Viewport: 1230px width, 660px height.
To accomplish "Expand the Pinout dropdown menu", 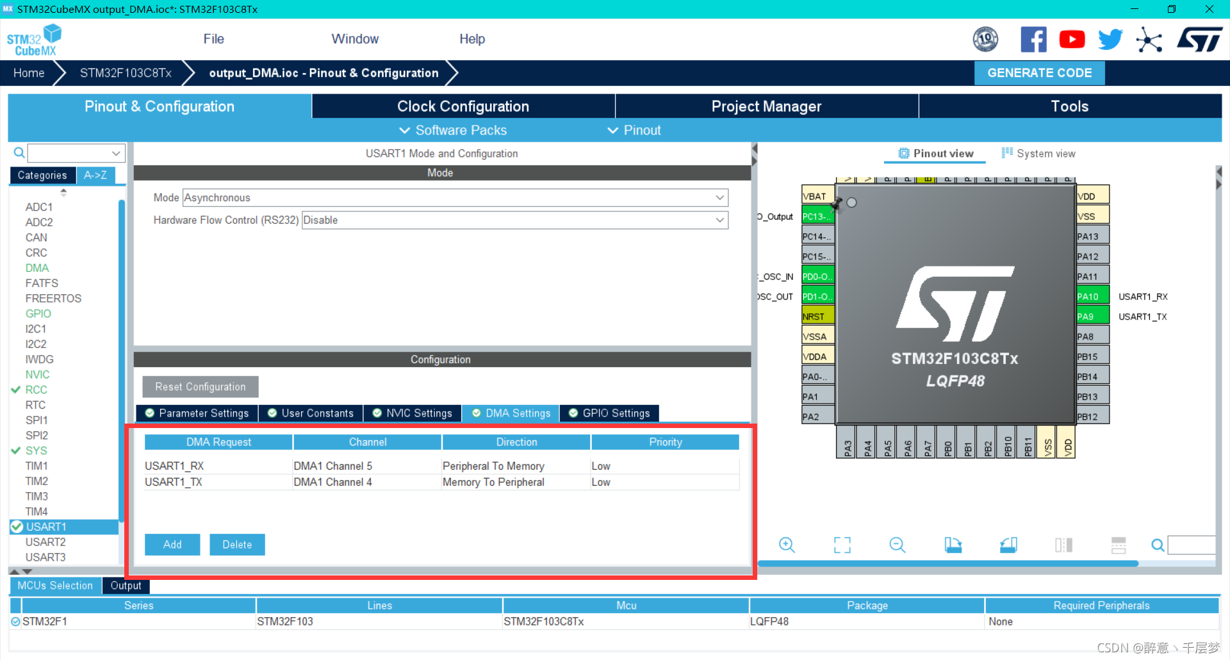I will [634, 130].
